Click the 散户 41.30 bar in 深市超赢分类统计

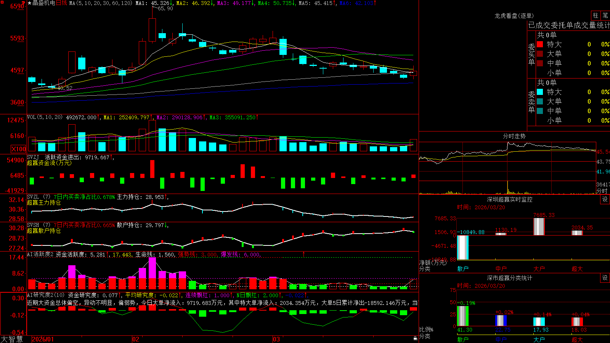462,316
